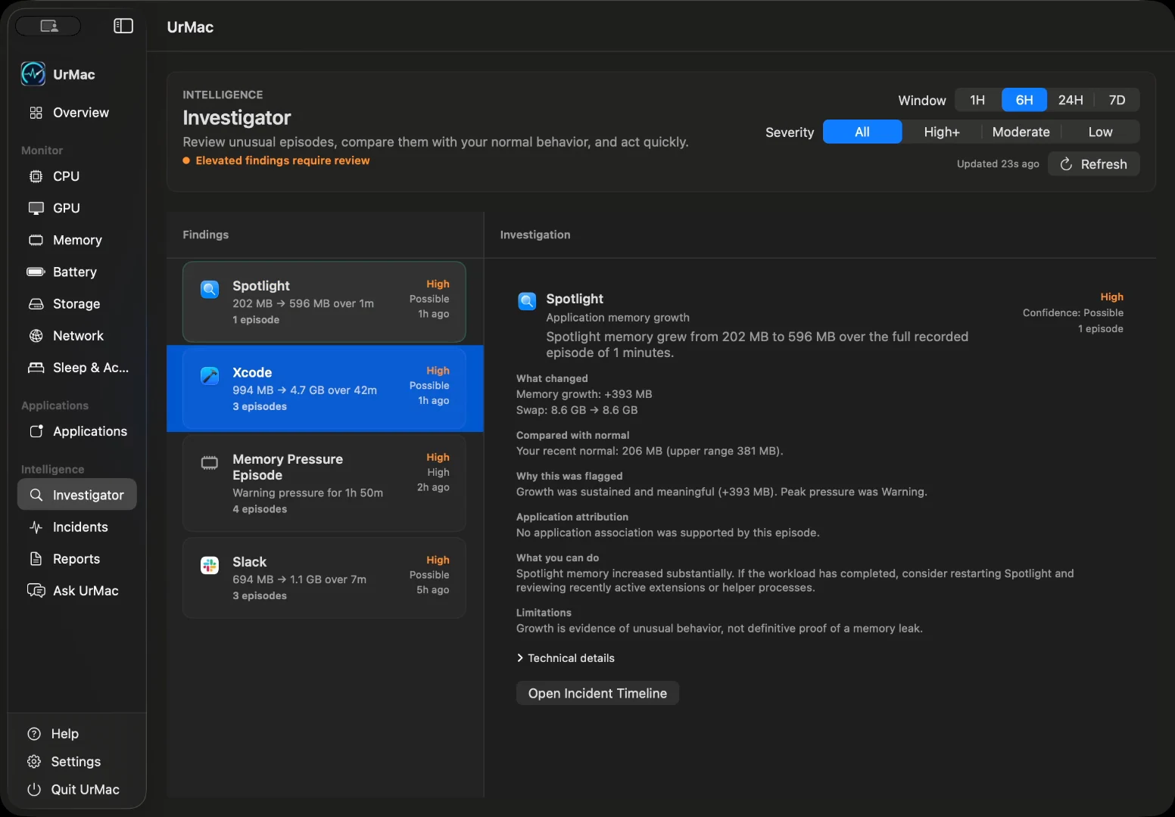The height and width of the screenshot is (817, 1175).
Task: Open the Memory module icon
Action: point(36,240)
